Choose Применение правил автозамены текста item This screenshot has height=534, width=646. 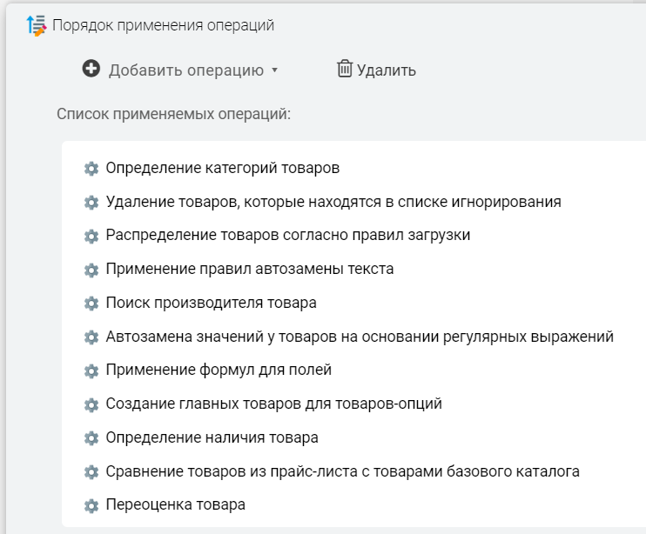pyautogui.click(x=249, y=270)
